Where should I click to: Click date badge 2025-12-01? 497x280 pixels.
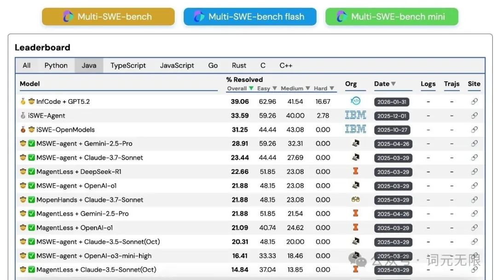[x=392, y=116]
